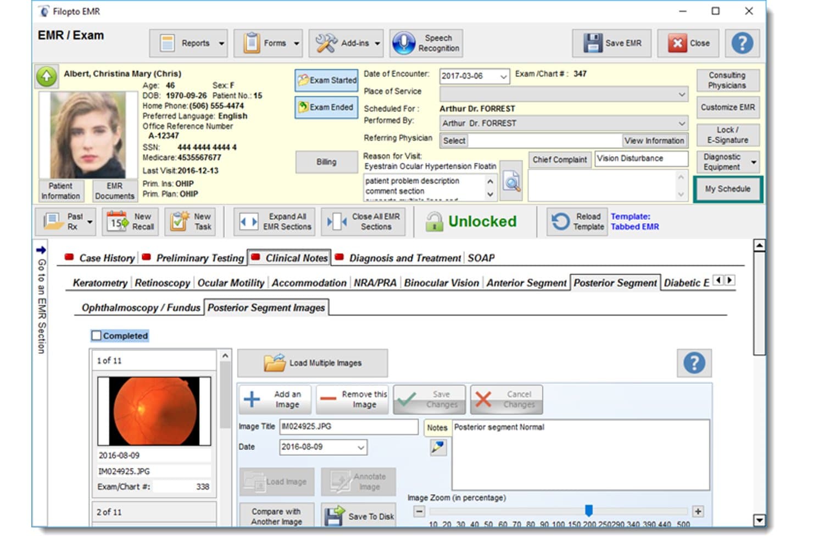
Task: Expand All EMR Sections
Action: 274,221
